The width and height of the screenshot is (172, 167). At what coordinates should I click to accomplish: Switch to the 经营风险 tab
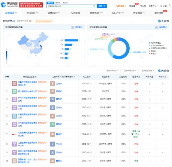click(x=54, y=13)
